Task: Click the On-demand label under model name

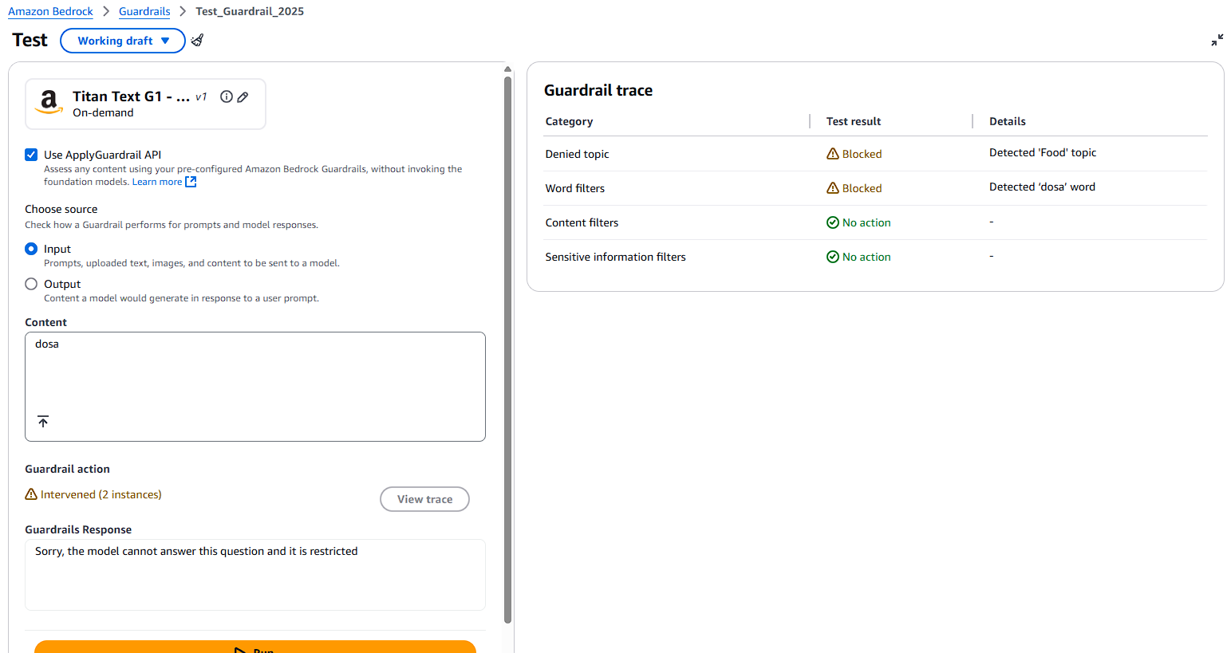Action: [103, 112]
